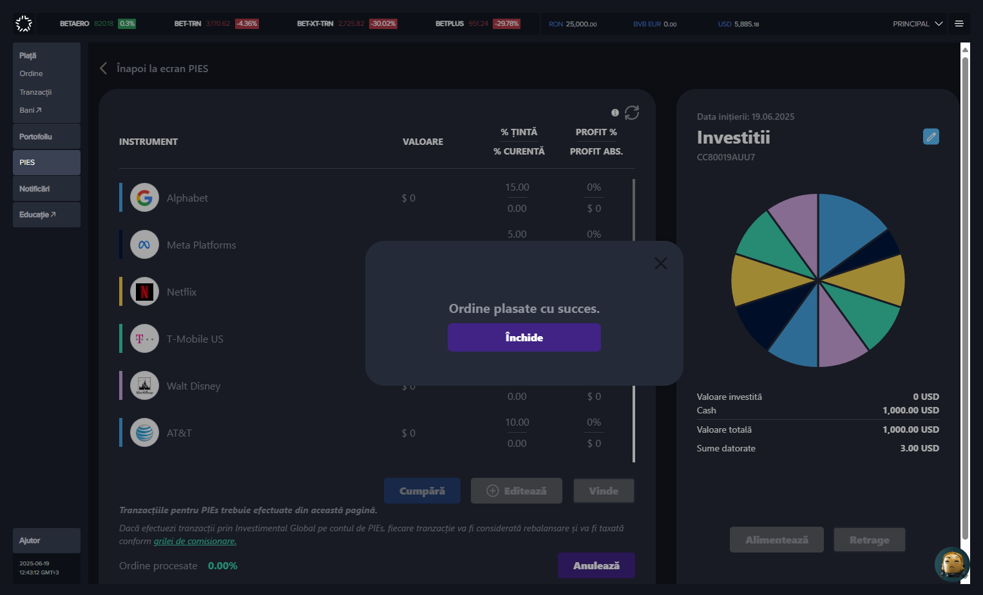Open Ordine in the sidebar
Viewport: 983px width, 595px height.
[31, 73]
